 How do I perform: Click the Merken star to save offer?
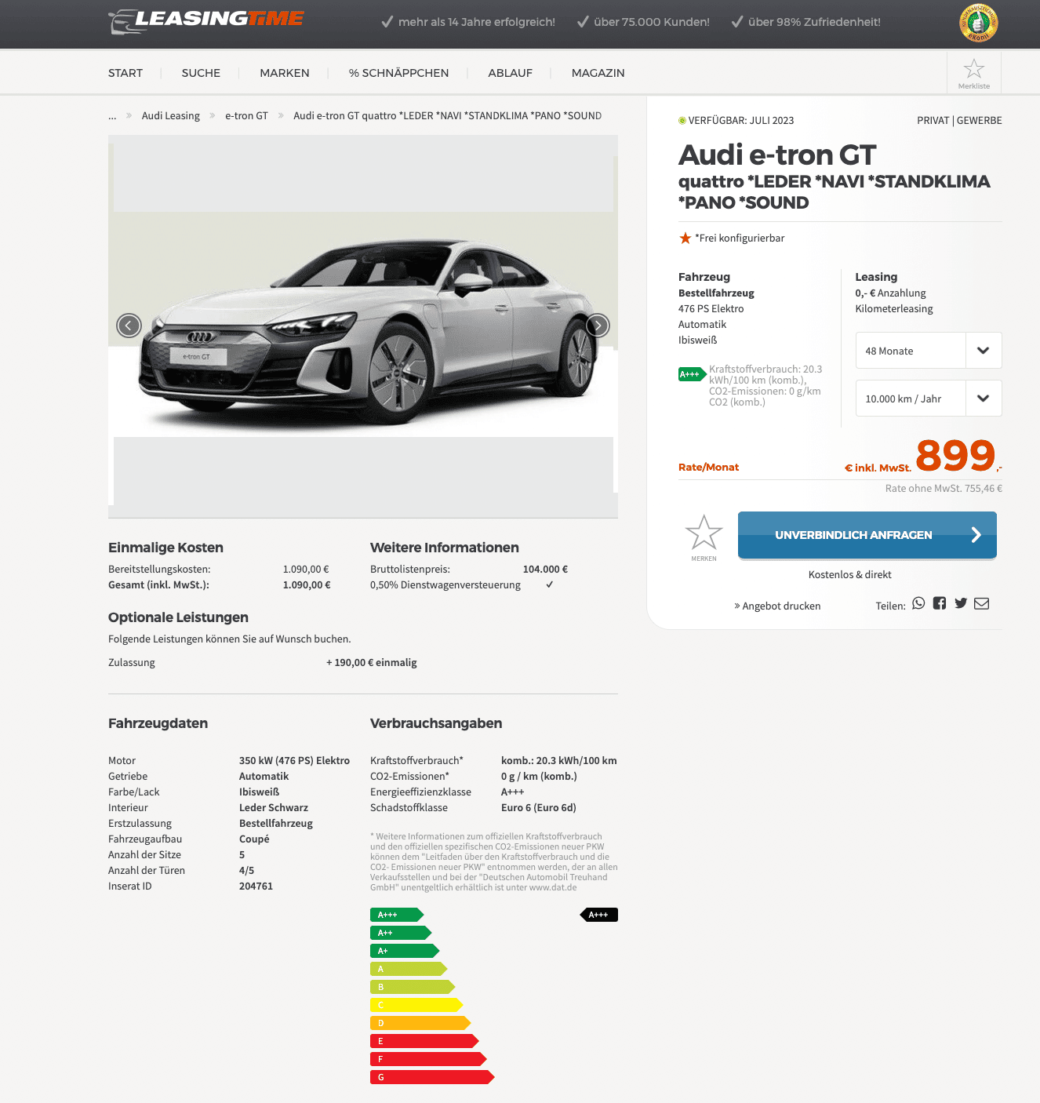coord(704,538)
